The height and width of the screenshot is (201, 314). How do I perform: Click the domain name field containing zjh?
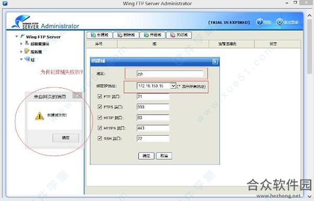[170, 74]
